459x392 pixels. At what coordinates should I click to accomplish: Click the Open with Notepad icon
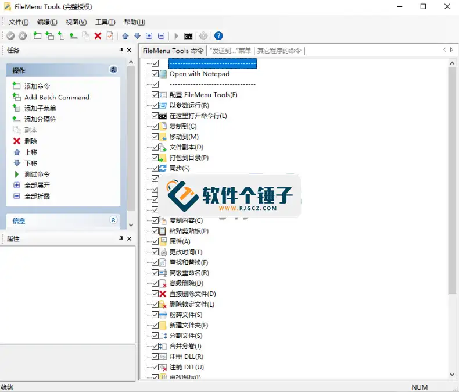[x=163, y=74]
